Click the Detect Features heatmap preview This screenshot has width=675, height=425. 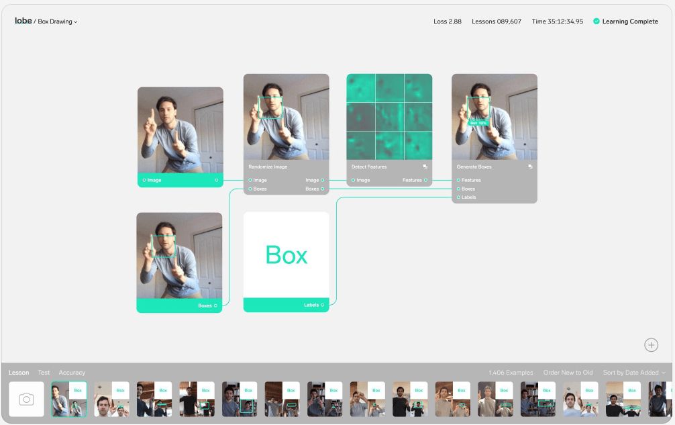[389, 116]
